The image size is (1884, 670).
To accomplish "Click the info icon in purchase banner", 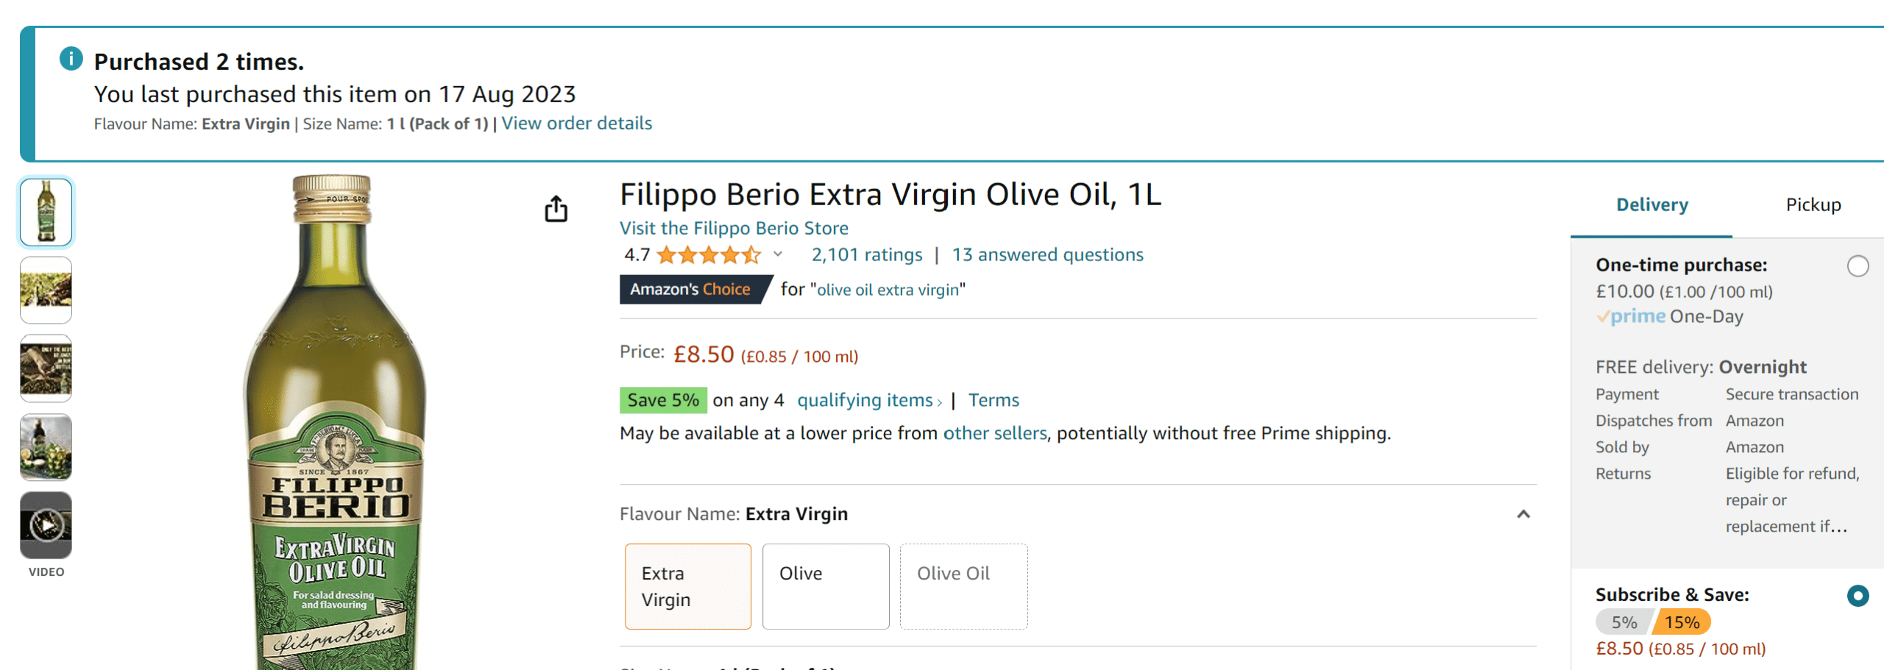I will pyautogui.click(x=71, y=58).
